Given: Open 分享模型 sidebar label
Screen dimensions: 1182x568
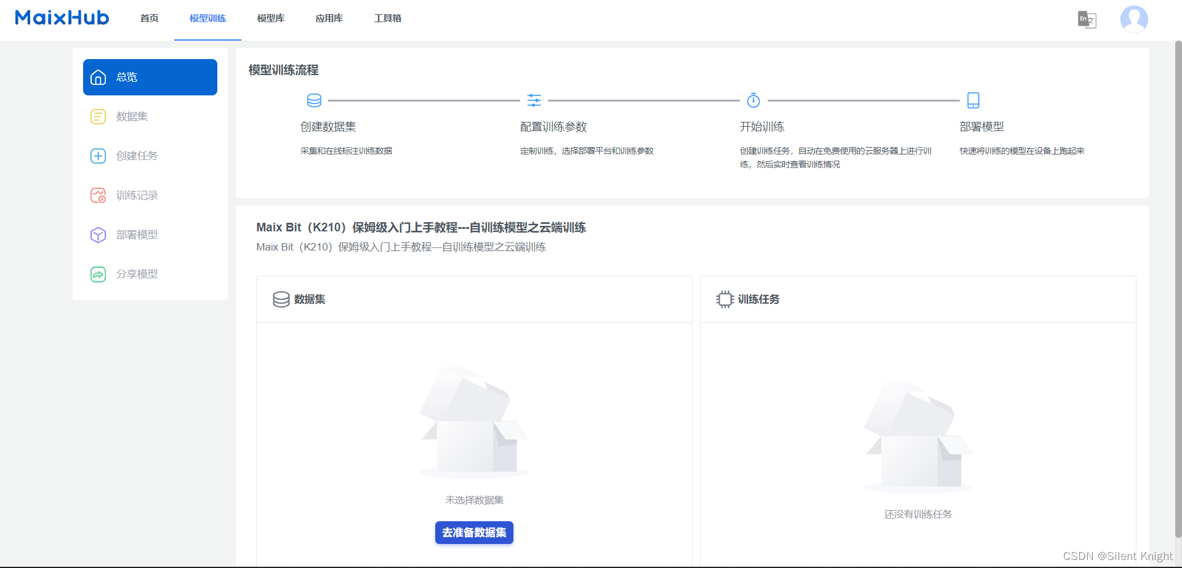Looking at the screenshot, I should click(137, 274).
